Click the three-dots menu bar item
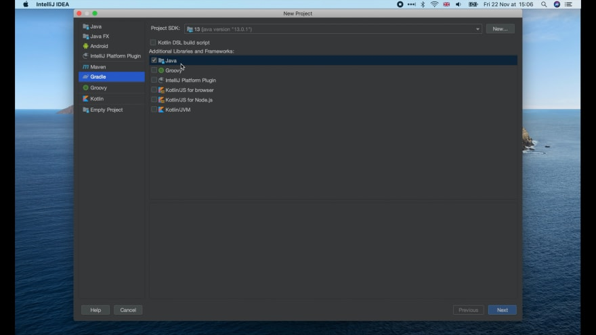The height and width of the screenshot is (335, 596). point(411,4)
